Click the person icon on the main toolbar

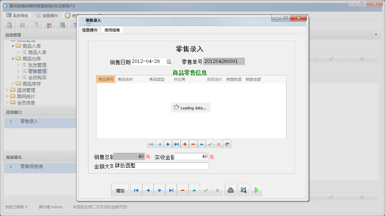click(49, 25)
